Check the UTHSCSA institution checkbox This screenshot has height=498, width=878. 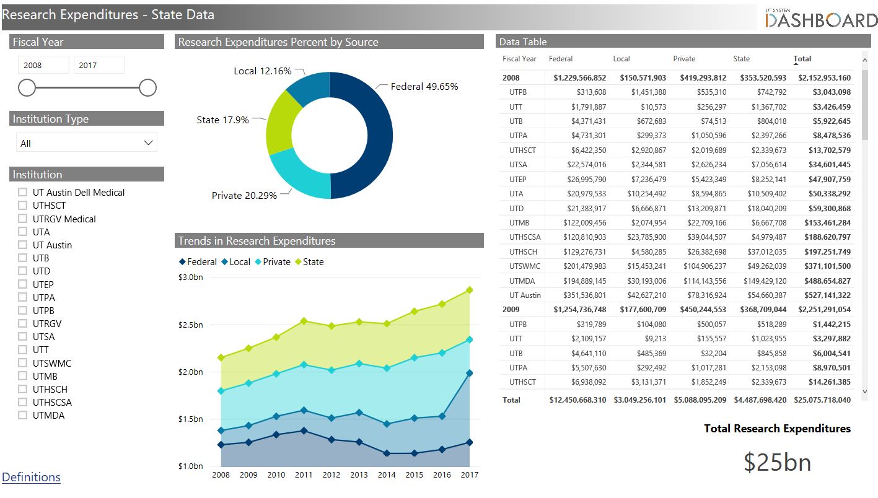(x=22, y=402)
